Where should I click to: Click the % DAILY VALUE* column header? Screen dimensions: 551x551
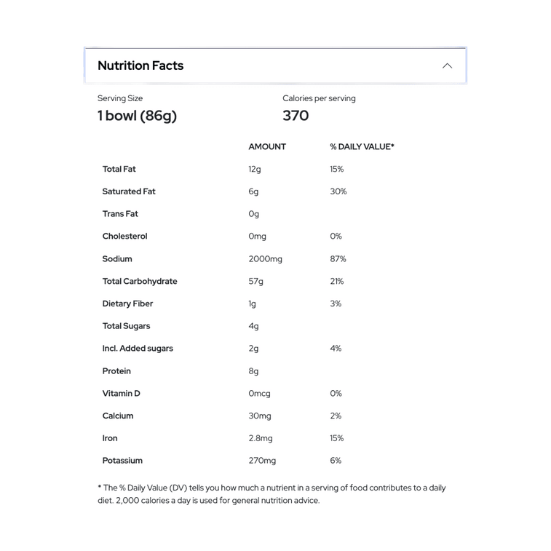point(362,147)
